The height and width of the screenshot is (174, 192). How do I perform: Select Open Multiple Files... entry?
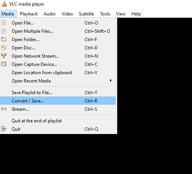[x=58, y=31]
